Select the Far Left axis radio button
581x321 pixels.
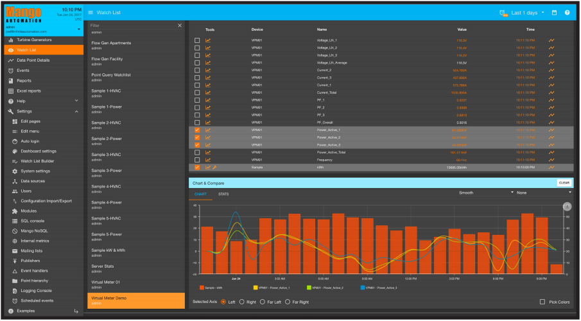[x=263, y=302]
